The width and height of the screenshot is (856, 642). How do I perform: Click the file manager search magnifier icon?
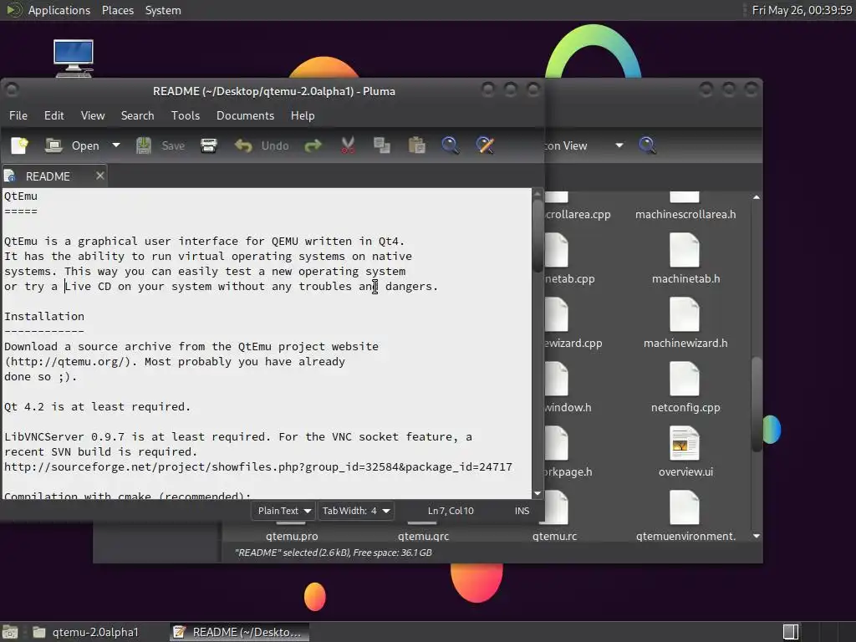coord(647,145)
